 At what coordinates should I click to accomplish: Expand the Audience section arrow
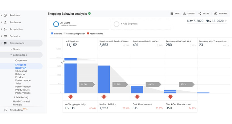click(x=2, y=22)
